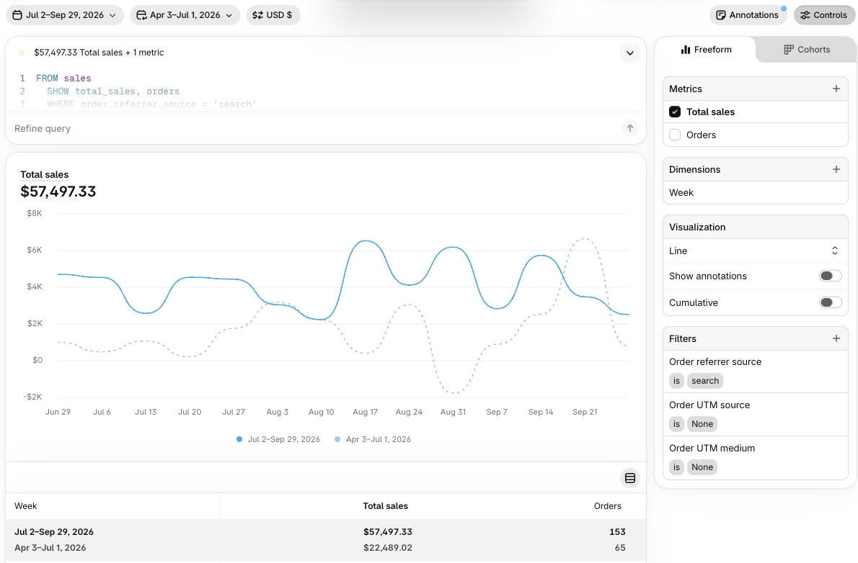Click the Jul 2–Sep 29, 2026 table row label
Image resolution: width=858 pixels, height=563 pixels.
click(53, 532)
